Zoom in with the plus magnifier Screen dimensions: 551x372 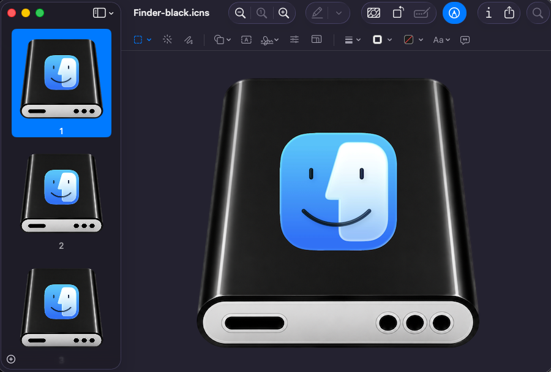click(283, 13)
